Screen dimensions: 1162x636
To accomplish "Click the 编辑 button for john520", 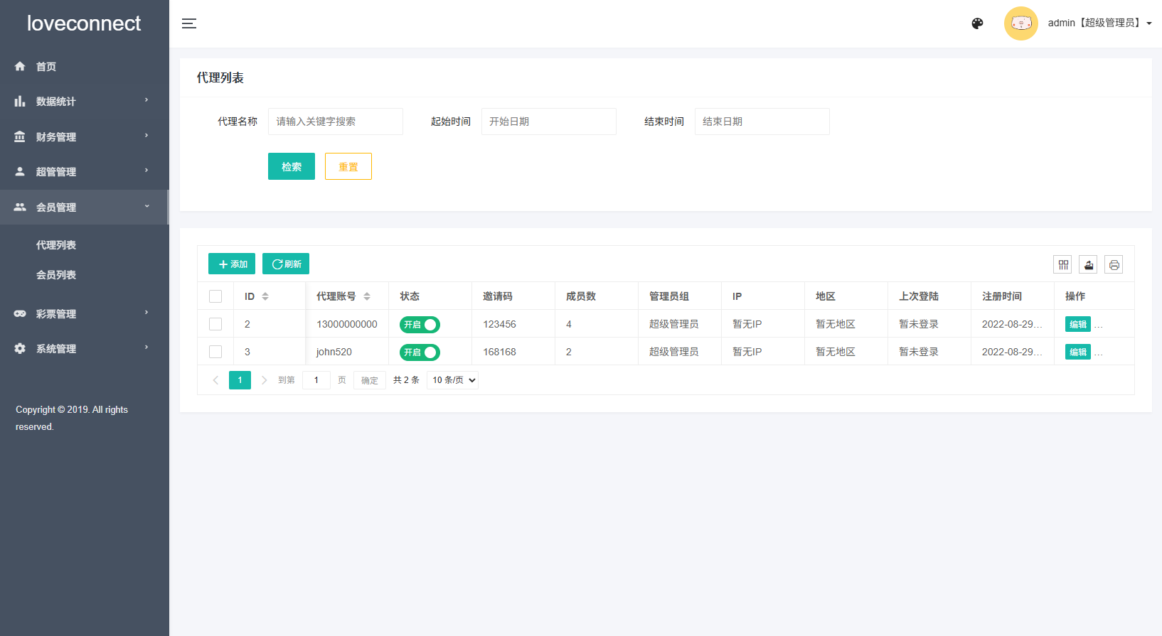I will pyautogui.click(x=1077, y=352).
